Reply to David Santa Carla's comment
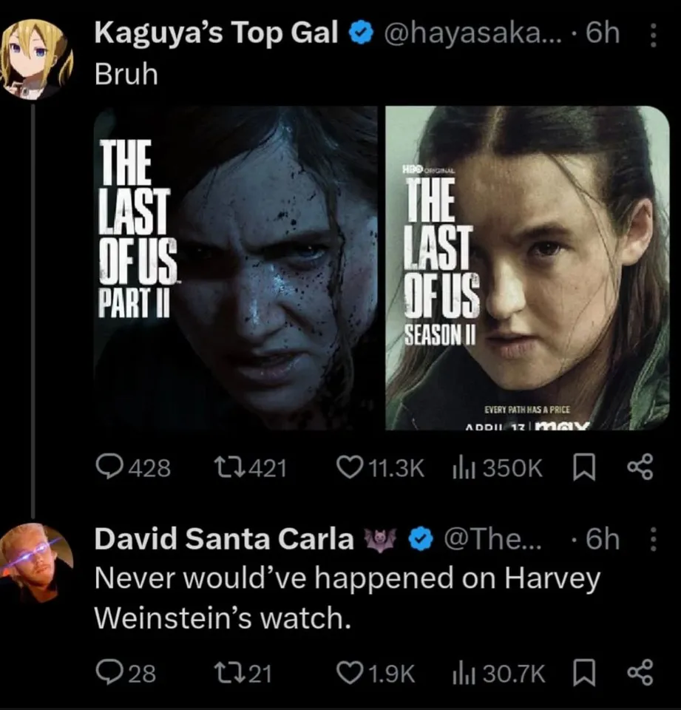681x710 pixels. (109, 672)
